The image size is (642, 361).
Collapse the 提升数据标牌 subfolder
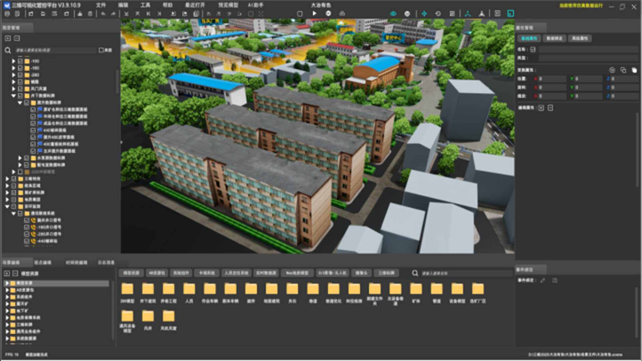click(x=20, y=103)
